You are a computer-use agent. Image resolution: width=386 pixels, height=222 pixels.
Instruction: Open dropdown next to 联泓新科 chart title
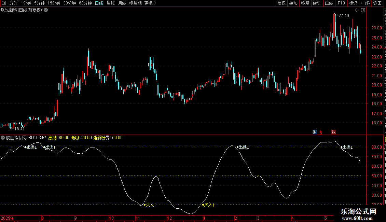coord(46,10)
